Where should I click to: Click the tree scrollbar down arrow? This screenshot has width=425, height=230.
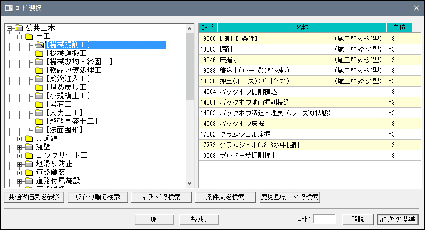(x=189, y=183)
